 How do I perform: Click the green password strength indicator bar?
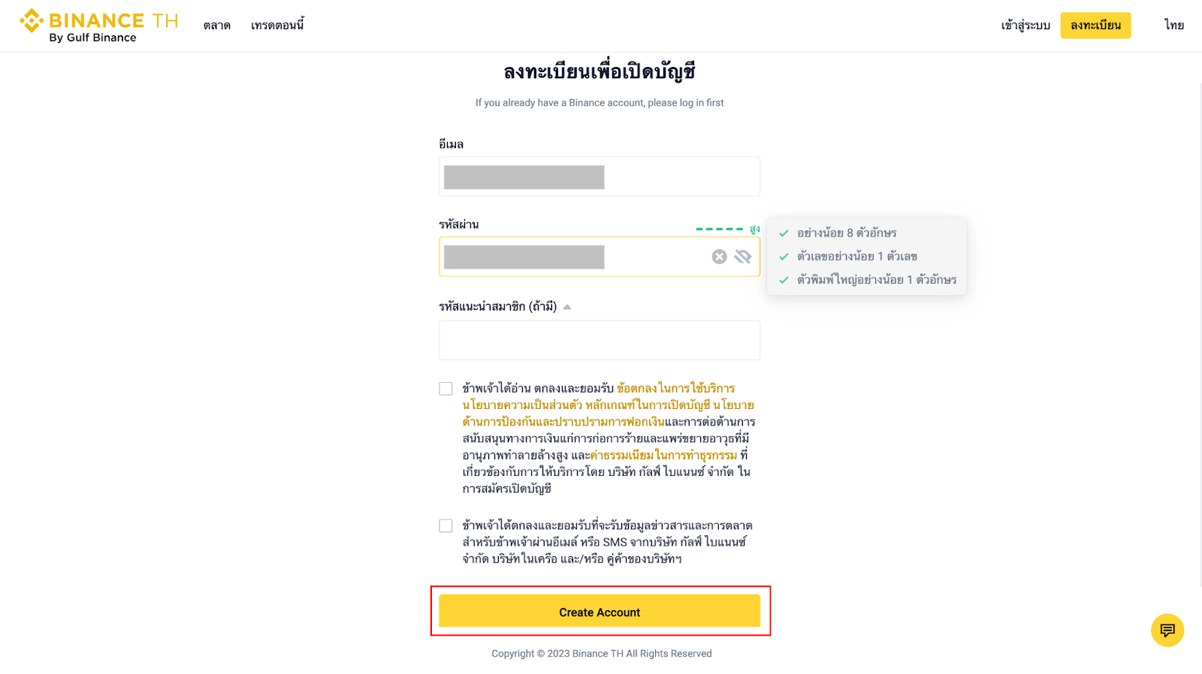(719, 229)
